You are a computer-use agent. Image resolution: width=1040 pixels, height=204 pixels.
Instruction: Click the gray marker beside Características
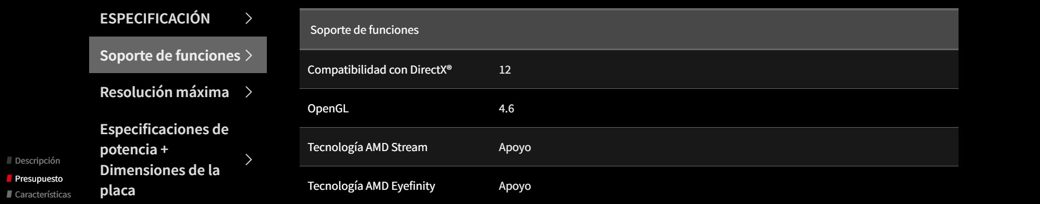point(9,194)
